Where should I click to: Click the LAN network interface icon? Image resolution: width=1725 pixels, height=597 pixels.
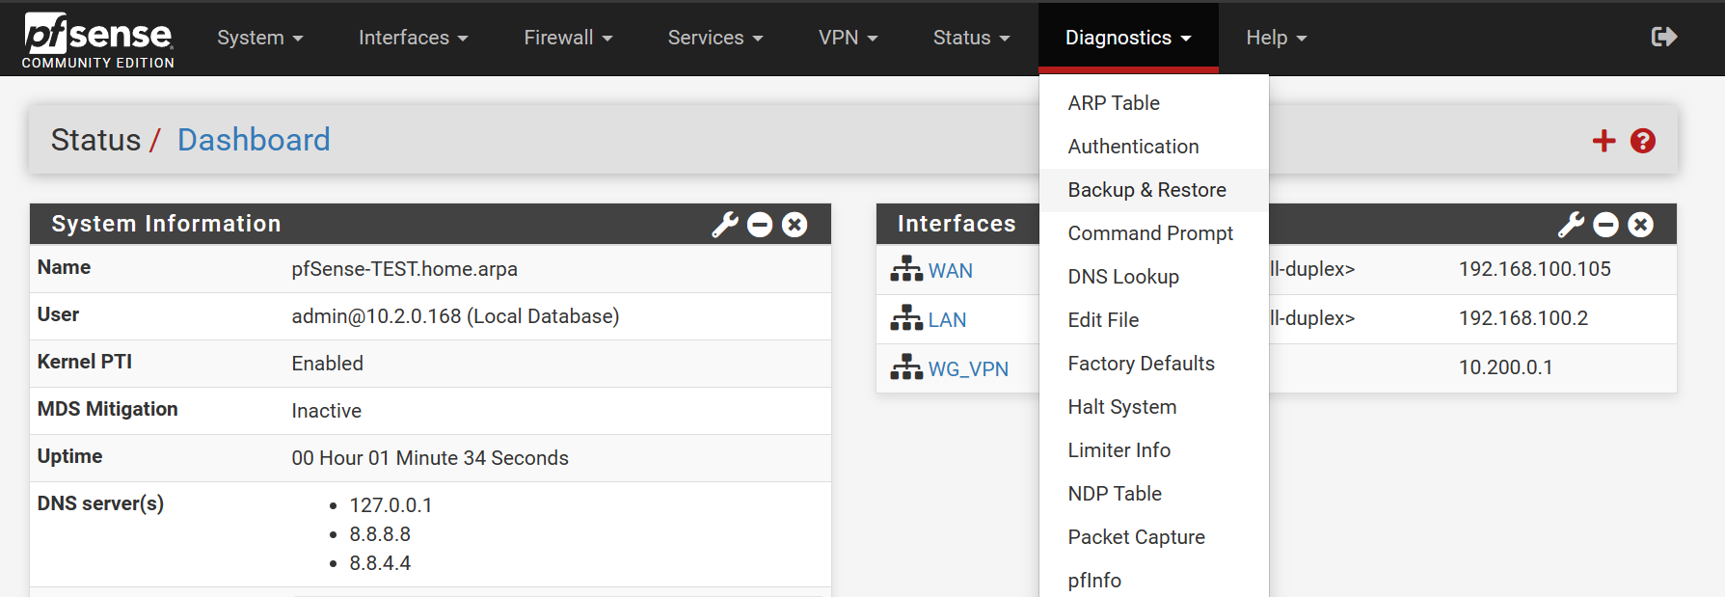coord(906,318)
